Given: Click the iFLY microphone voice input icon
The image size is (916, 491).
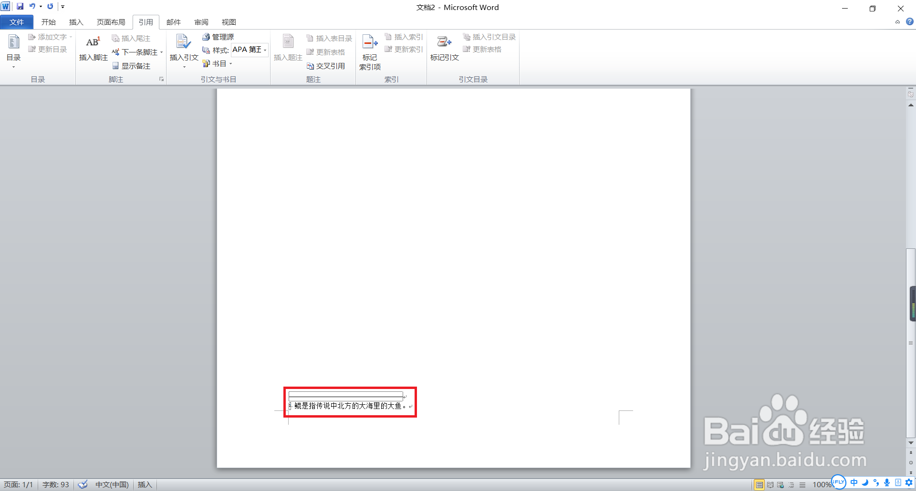Looking at the screenshot, I should click(x=887, y=482).
